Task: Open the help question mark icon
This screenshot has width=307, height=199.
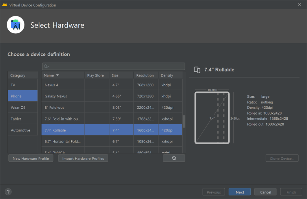Action: pyautogui.click(x=8, y=192)
